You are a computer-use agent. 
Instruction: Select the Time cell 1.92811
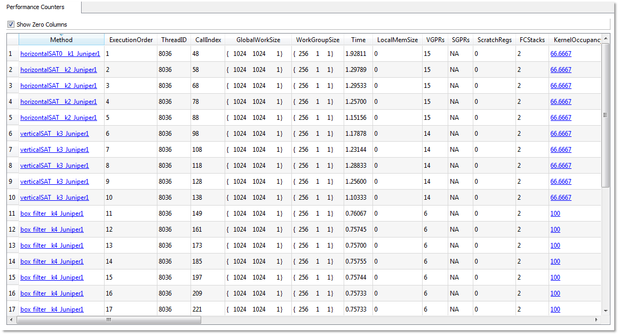[358, 54]
